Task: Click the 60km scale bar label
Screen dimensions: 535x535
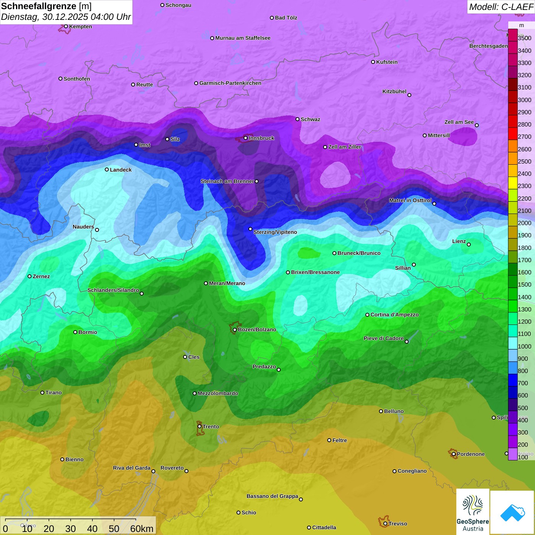Action: pyautogui.click(x=142, y=529)
